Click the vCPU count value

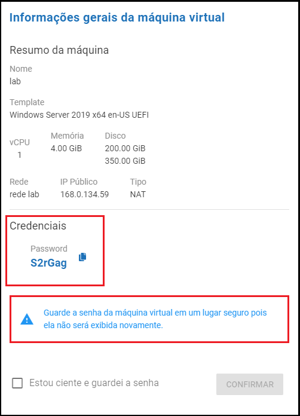(x=19, y=155)
